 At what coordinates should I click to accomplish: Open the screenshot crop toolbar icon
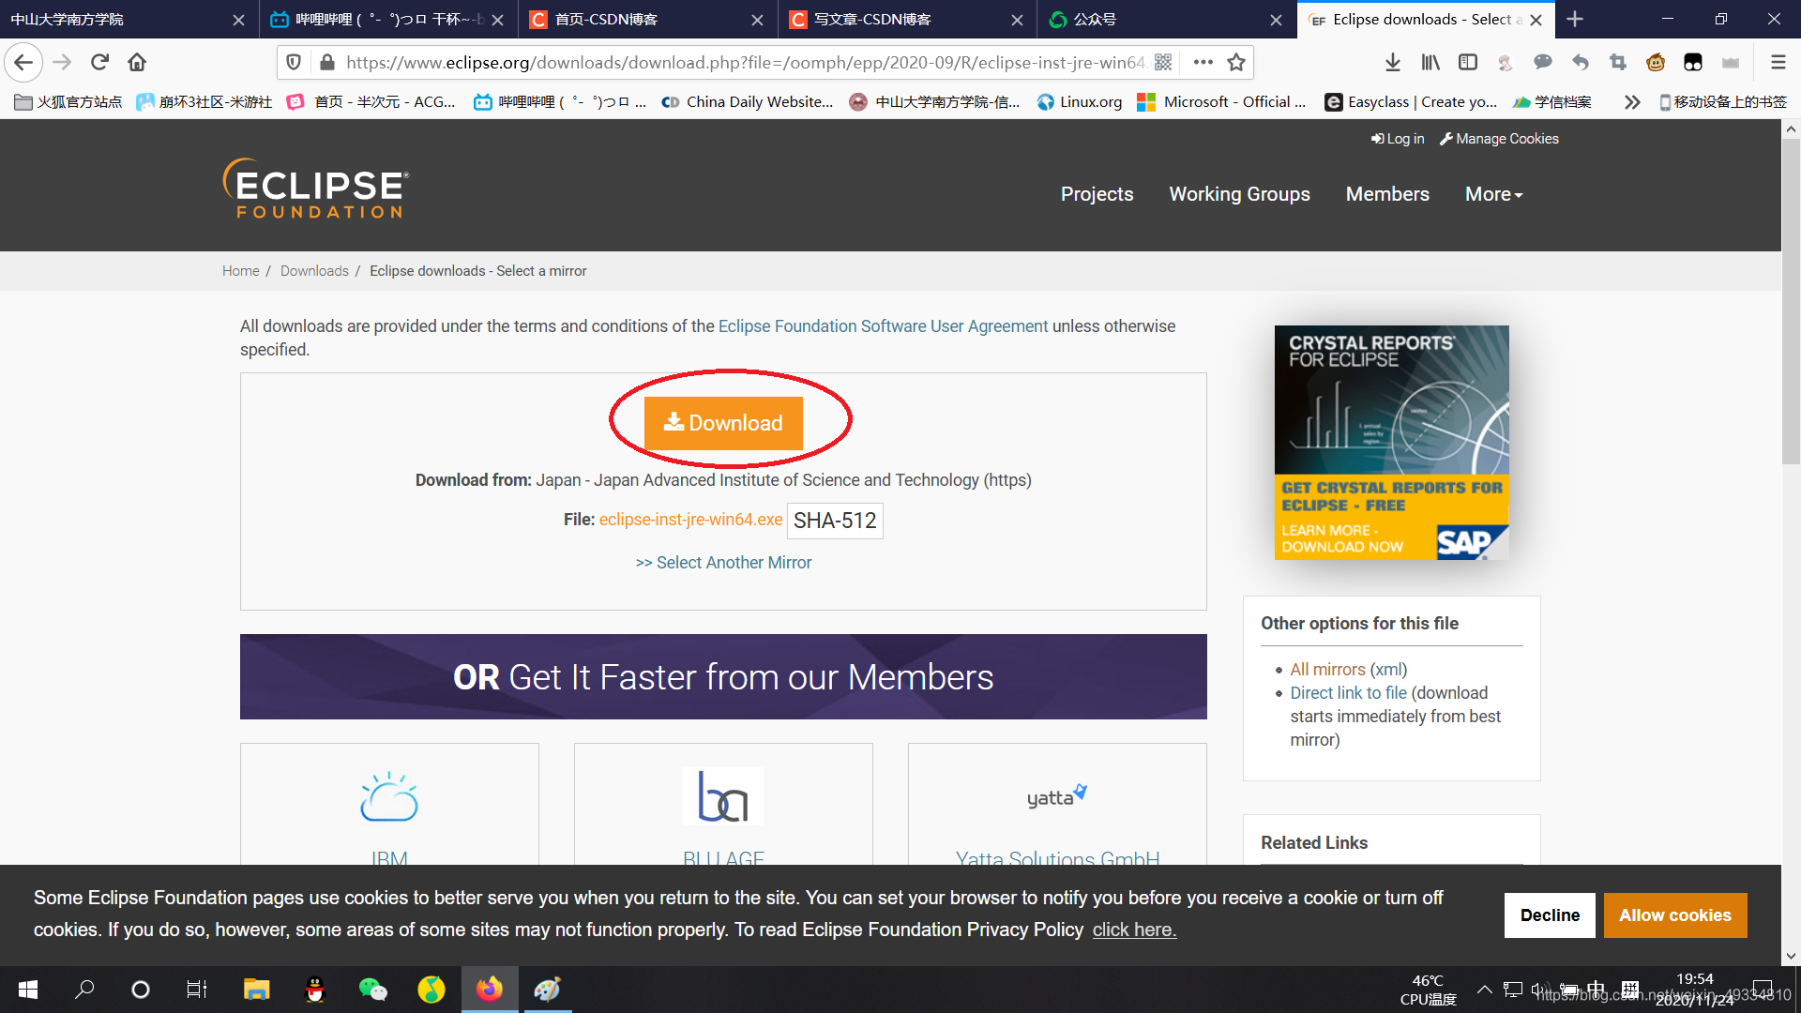pyautogui.click(x=1618, y=62)
